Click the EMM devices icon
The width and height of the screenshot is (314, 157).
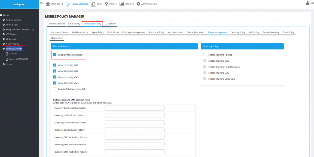(93, 4)
